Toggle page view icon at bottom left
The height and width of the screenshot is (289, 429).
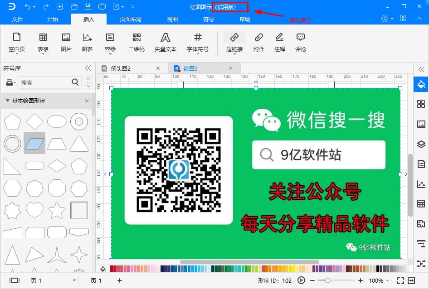(x=15, y=280)
